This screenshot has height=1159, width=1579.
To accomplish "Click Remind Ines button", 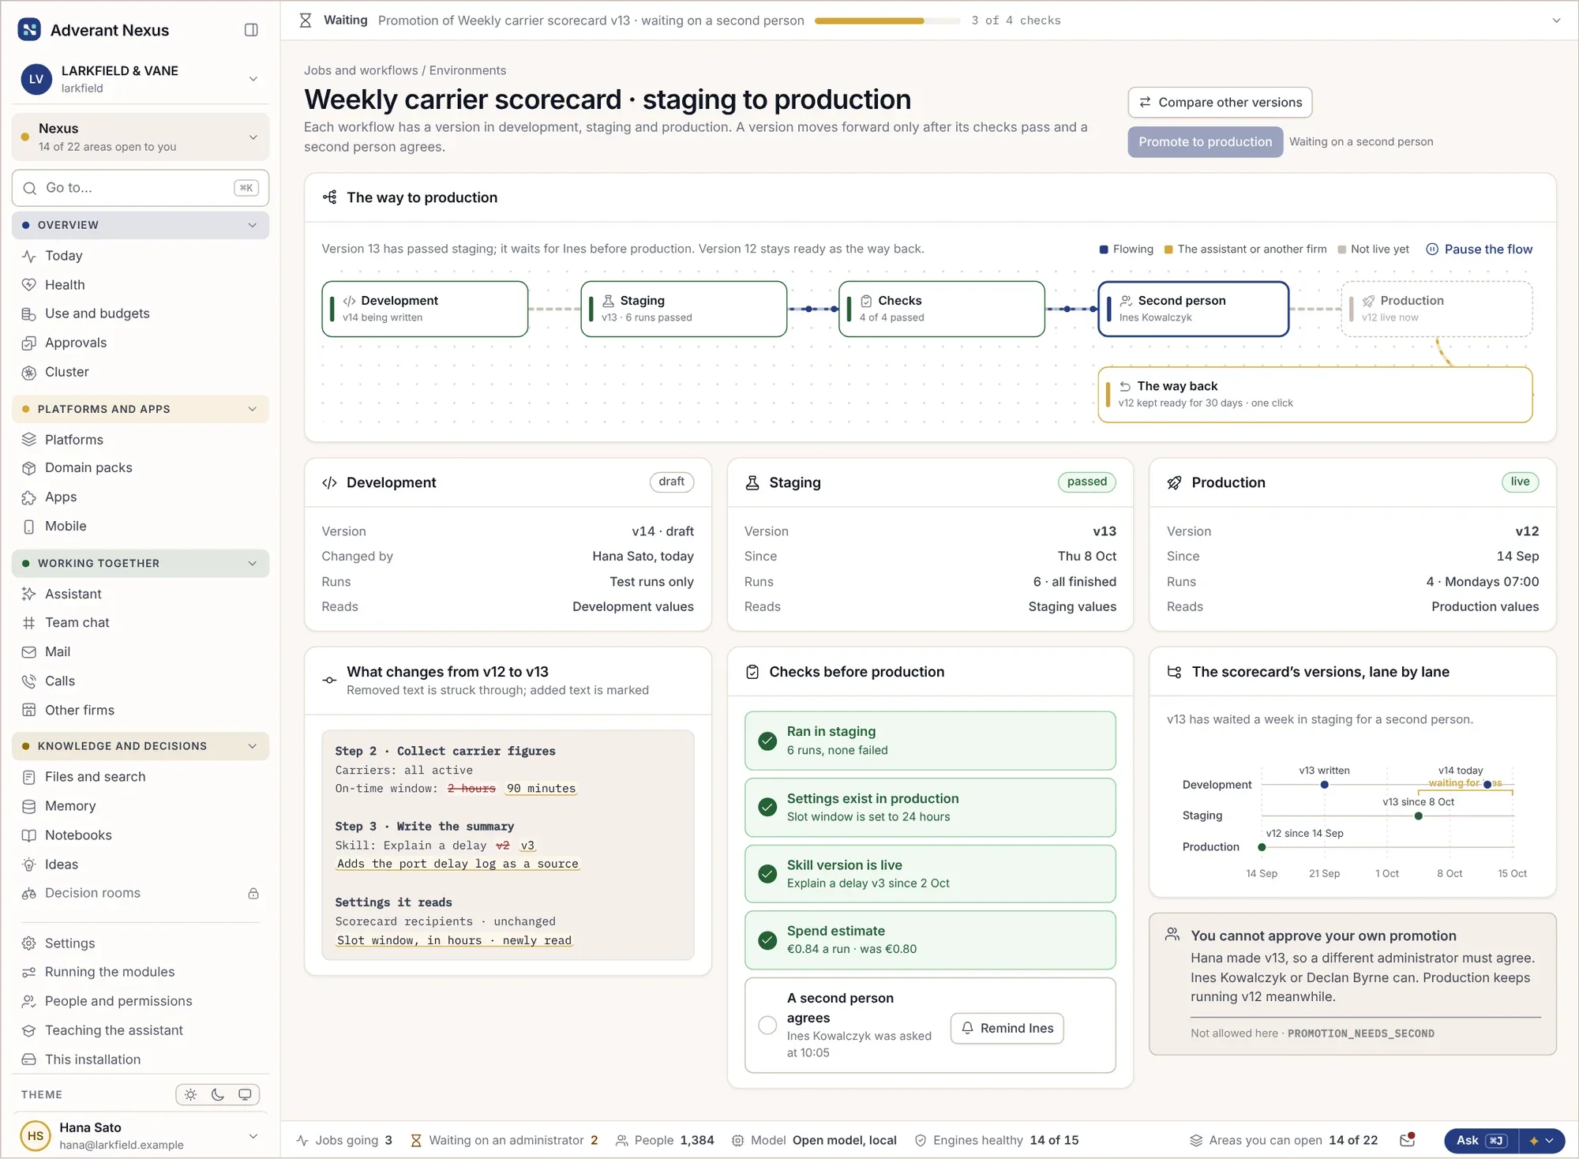I will coord(1007,1028).
